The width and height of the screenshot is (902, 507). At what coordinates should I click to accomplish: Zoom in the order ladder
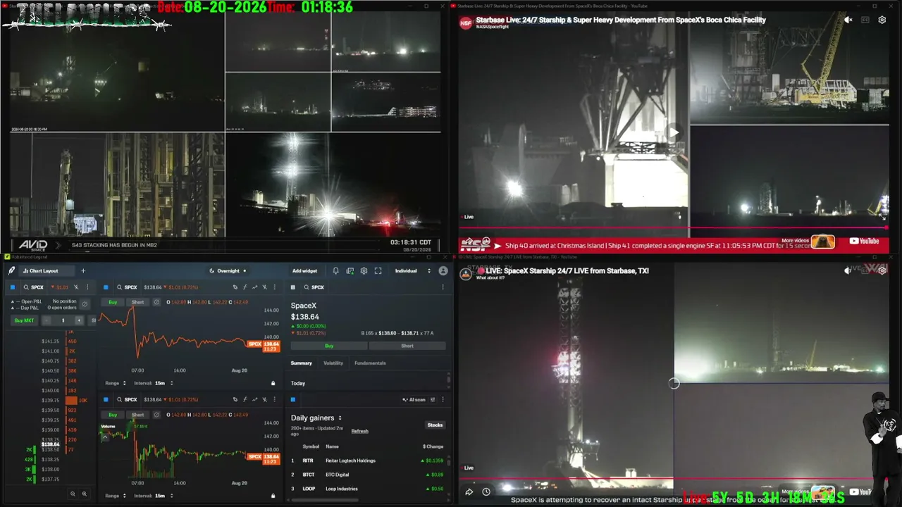coord(85,494)
